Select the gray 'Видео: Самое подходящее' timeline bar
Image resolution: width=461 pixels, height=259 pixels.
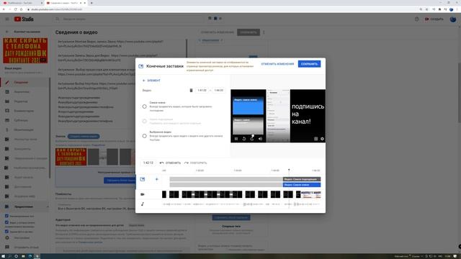[x=302, y=179]
